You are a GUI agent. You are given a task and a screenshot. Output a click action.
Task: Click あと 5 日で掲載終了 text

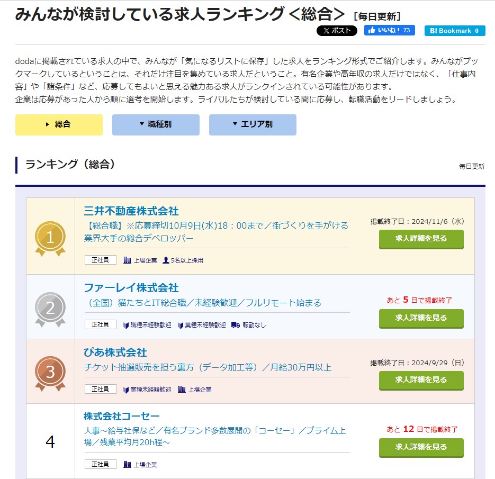(x=419, y=300)
